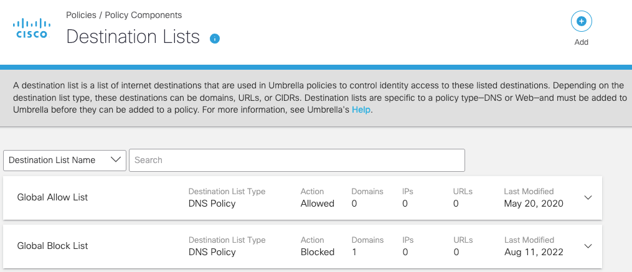Click the info icon beside Destination Lists
The width and height of the screenshot is (632, 272).
click(x=215, y=39)
